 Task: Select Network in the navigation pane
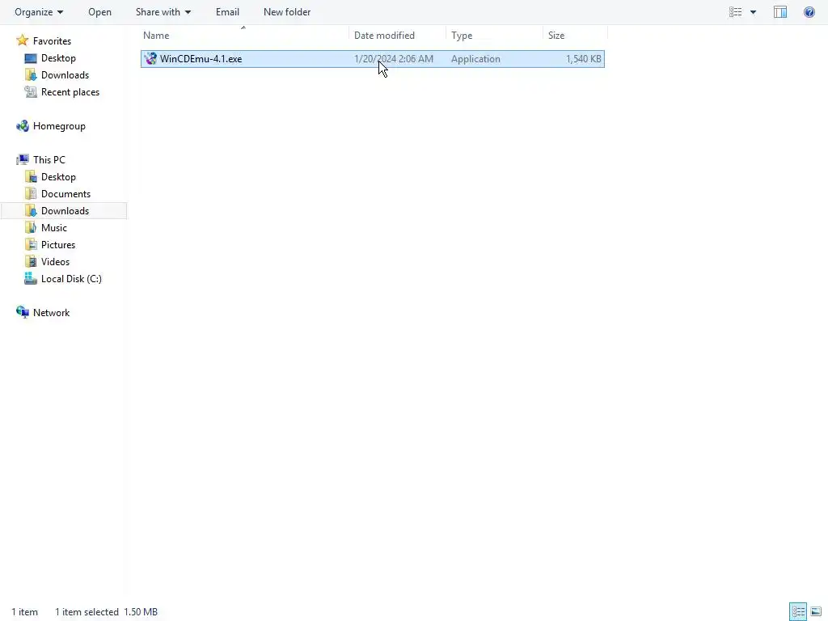(x=51, y=313)
